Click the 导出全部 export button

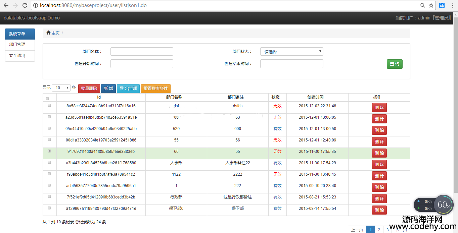[128, 89]
